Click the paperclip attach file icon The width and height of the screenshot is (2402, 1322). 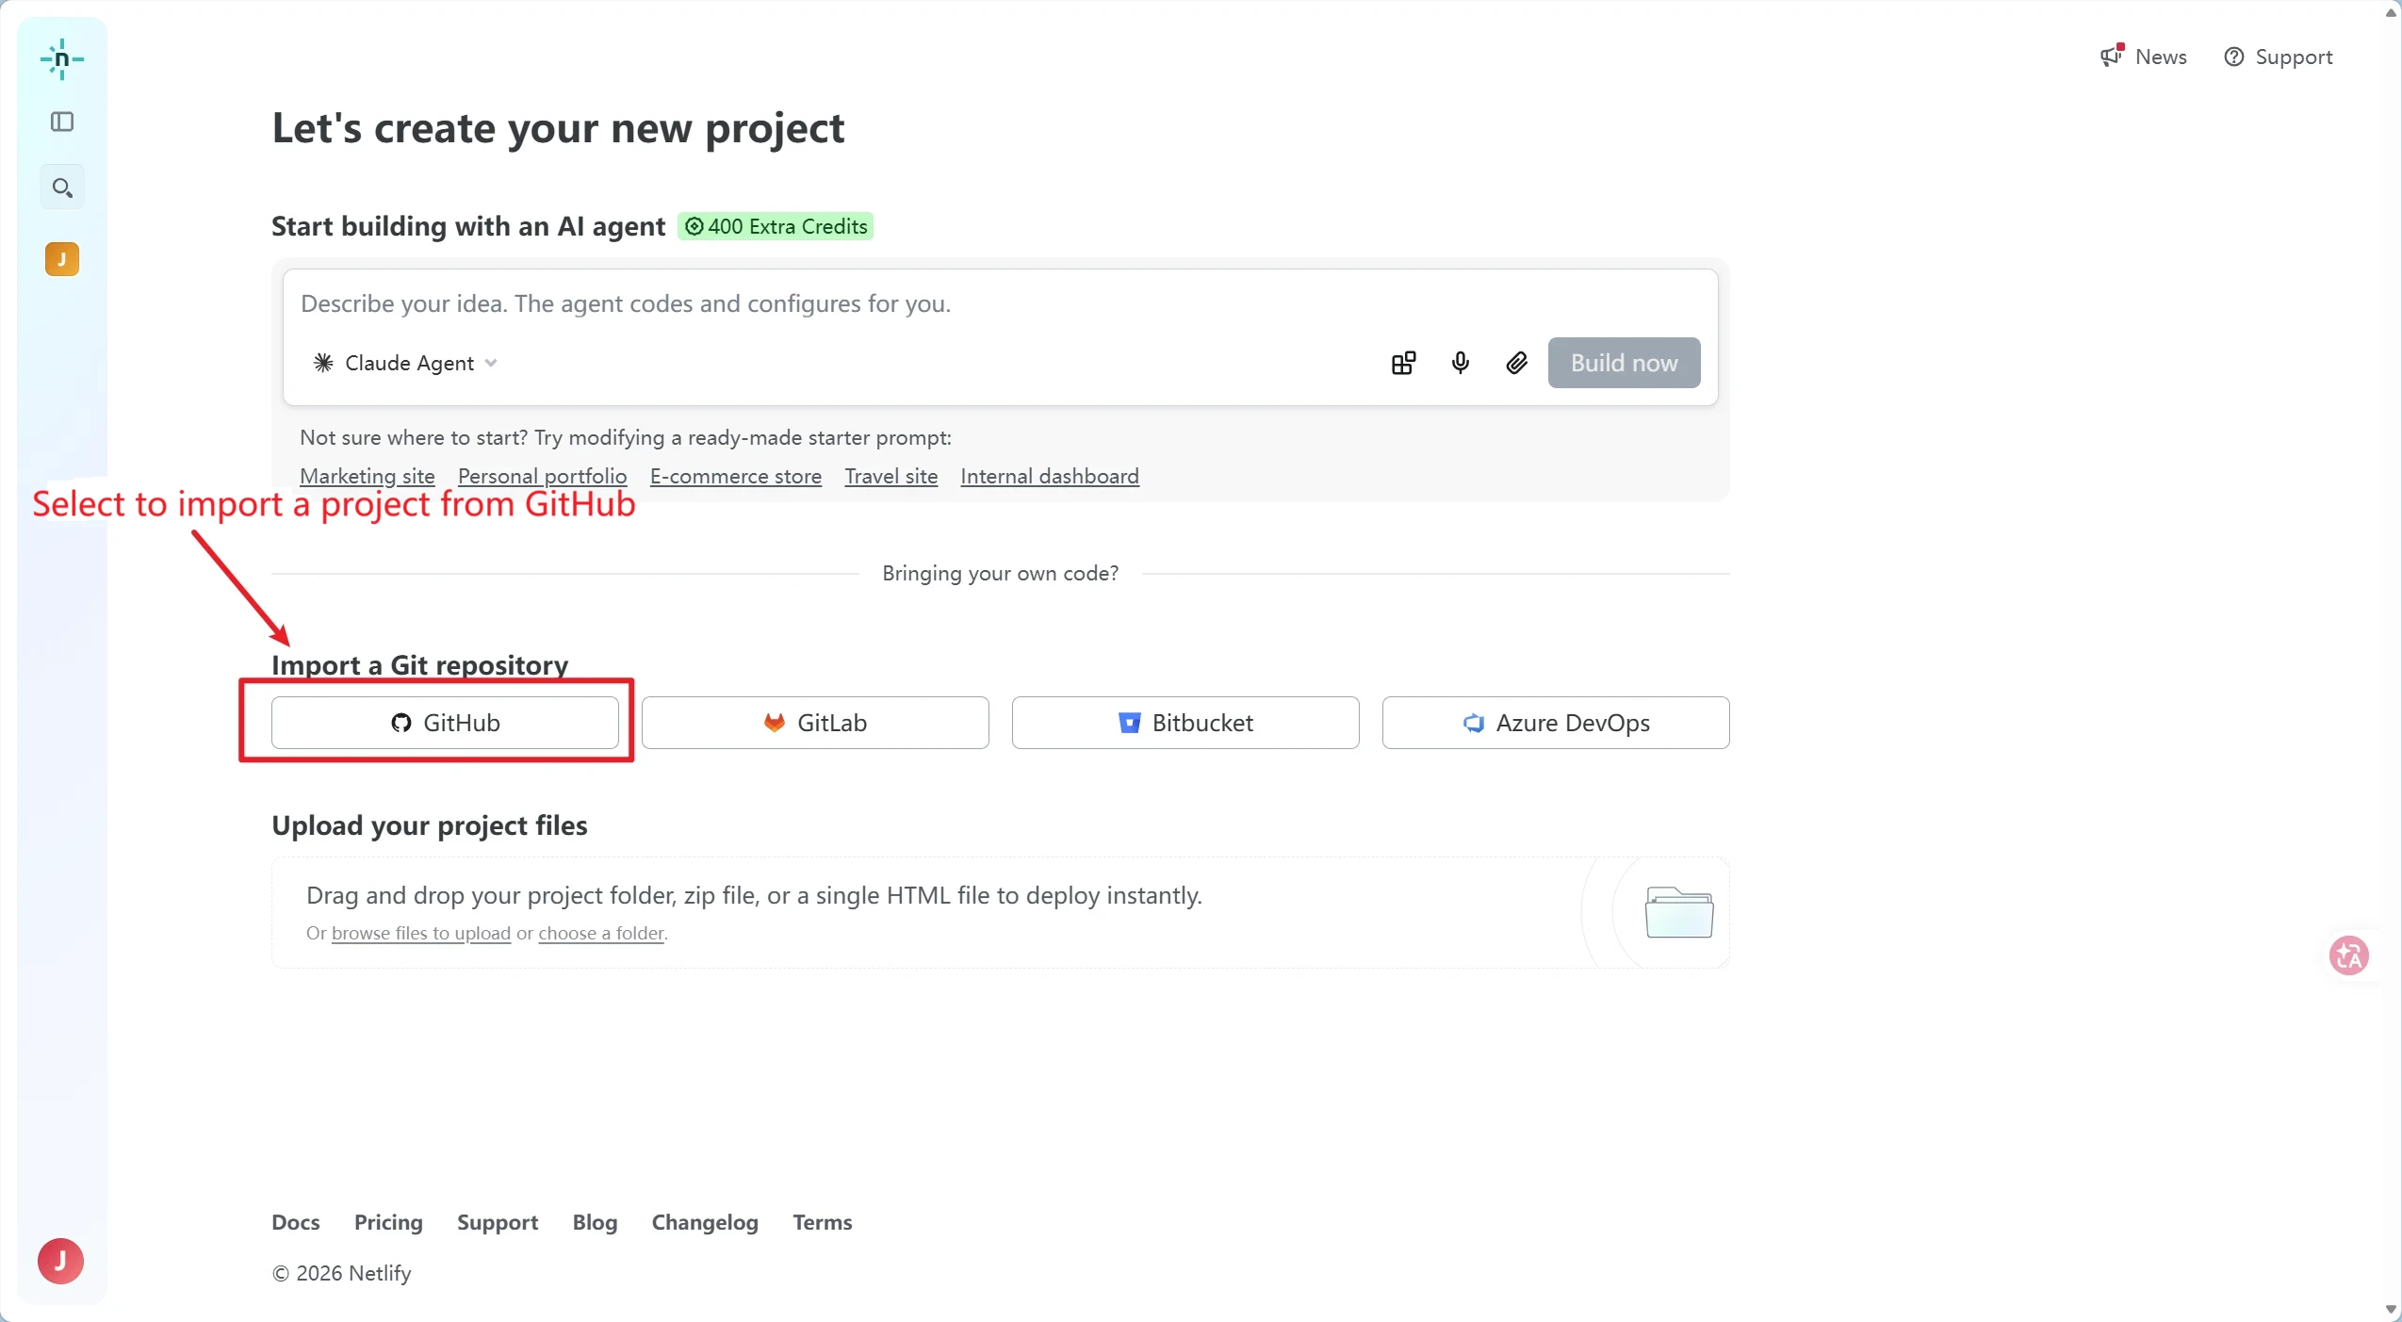coord(1516,363)
